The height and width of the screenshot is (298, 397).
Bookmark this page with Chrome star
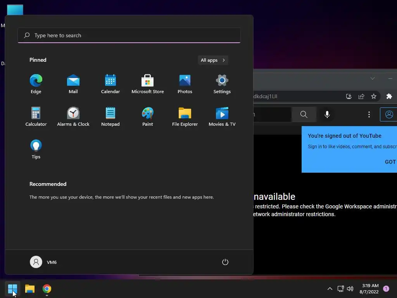374,96
